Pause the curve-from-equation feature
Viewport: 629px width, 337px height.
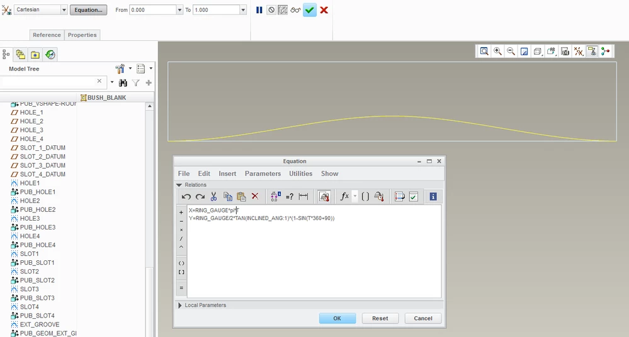[x=259, y=10]
